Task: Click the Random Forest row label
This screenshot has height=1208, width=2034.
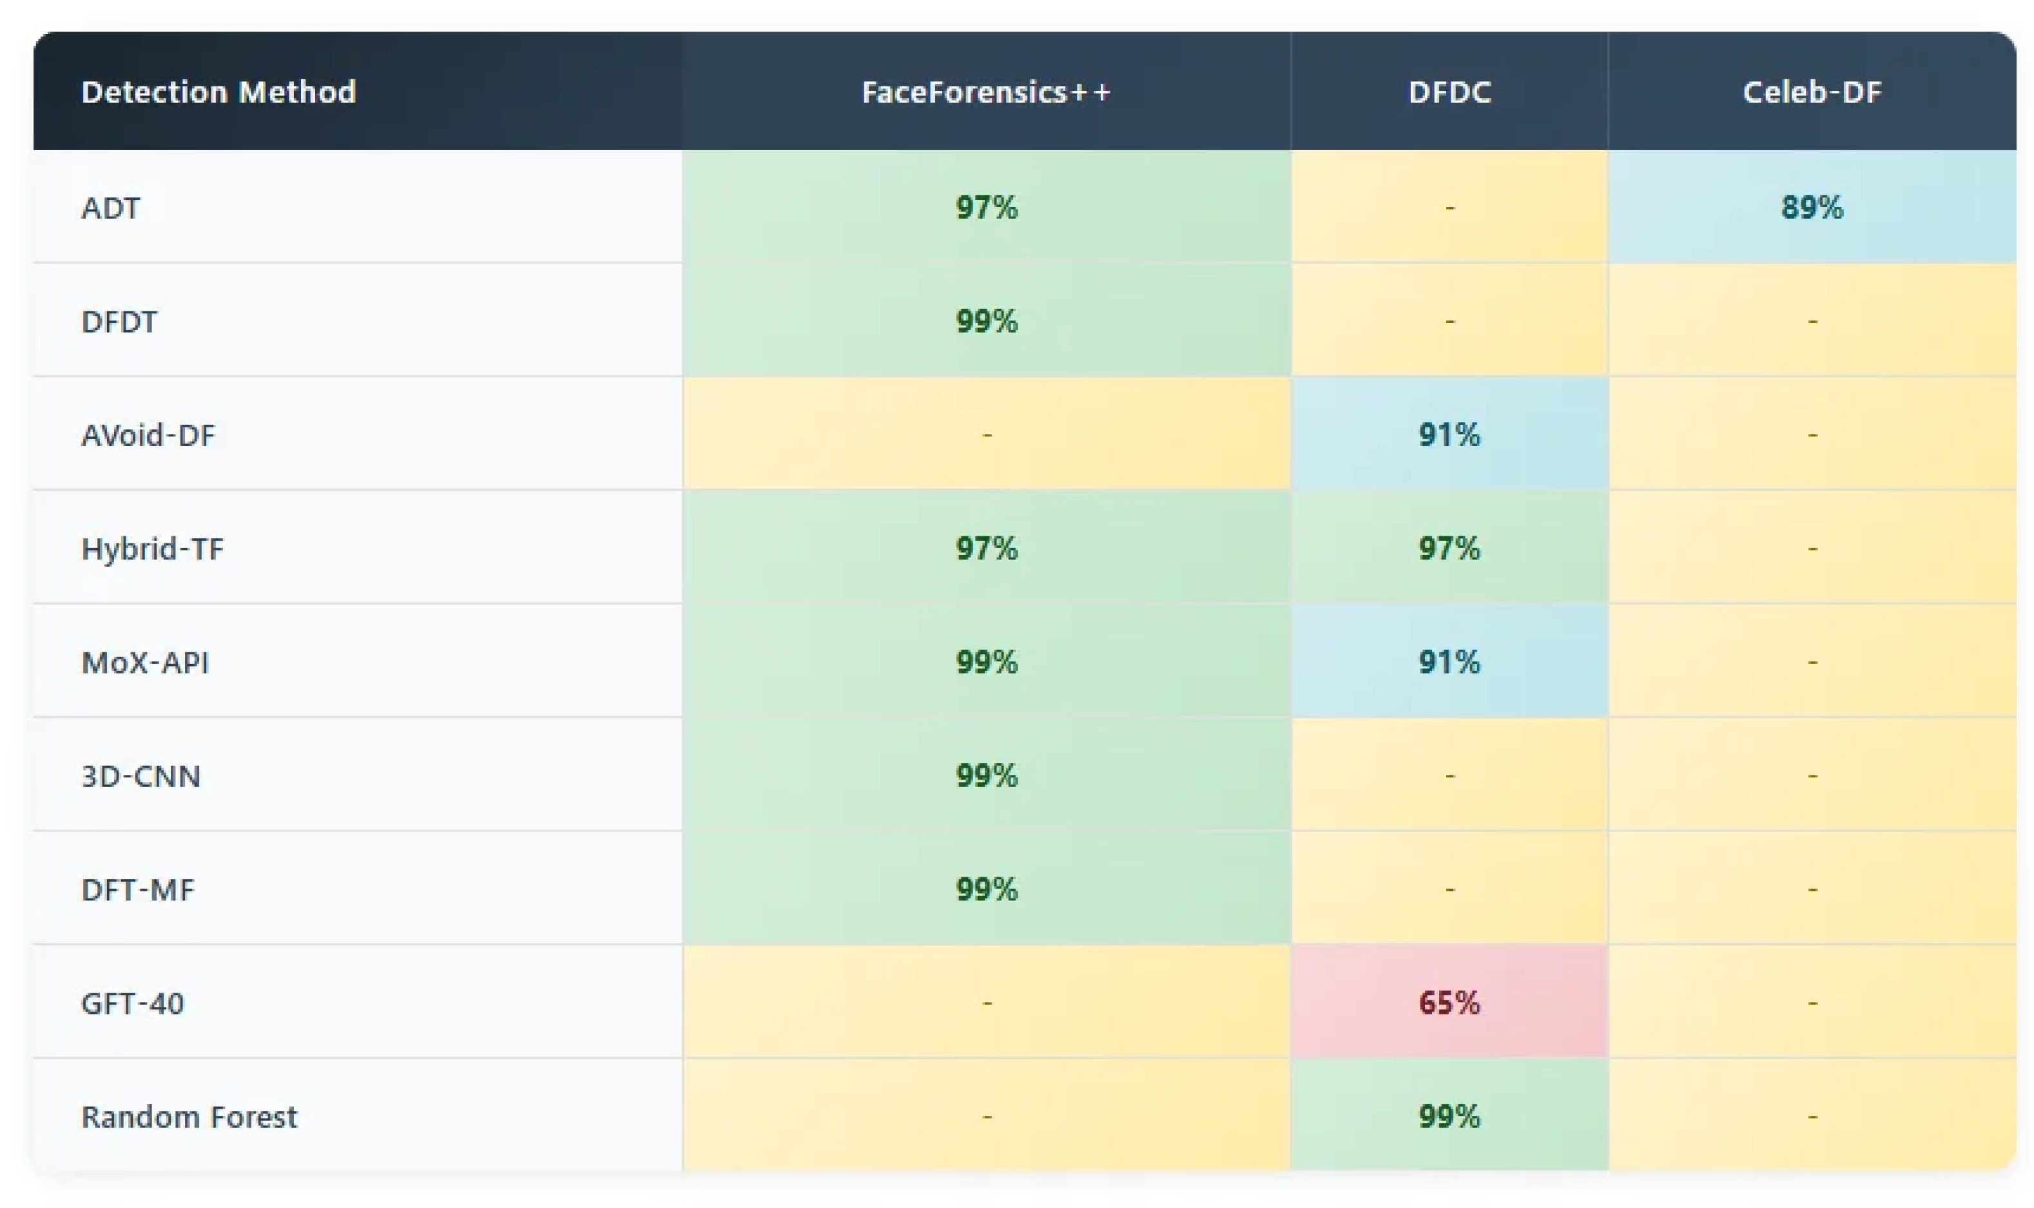Action: tap(189, 1117)
